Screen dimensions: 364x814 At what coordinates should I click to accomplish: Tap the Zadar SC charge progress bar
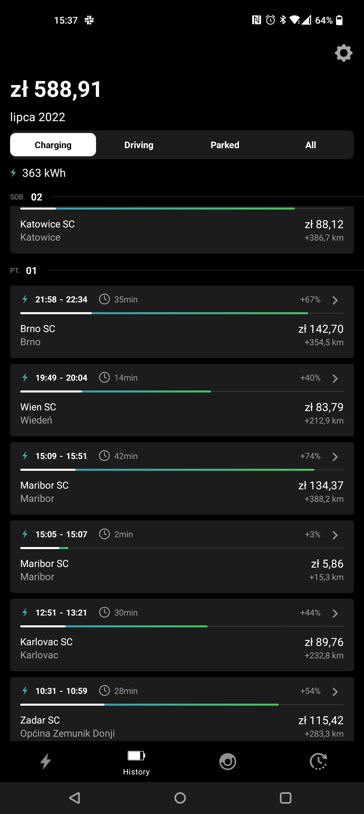pyautogui.click(x=182, y=705)
